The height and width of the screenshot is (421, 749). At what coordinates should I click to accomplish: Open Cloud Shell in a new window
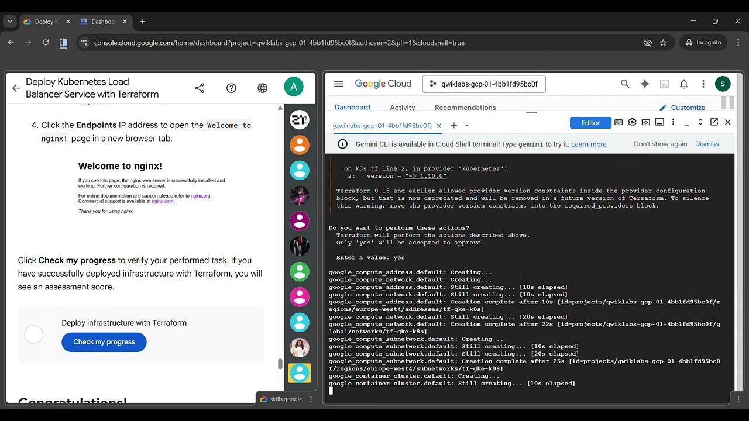pos(714,122)
